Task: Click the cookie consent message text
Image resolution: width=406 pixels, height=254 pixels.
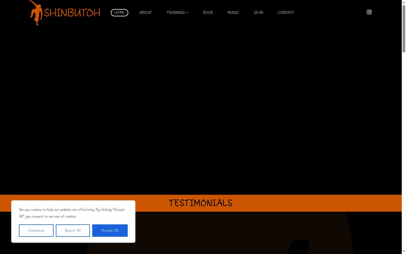Action: [72, 213]
